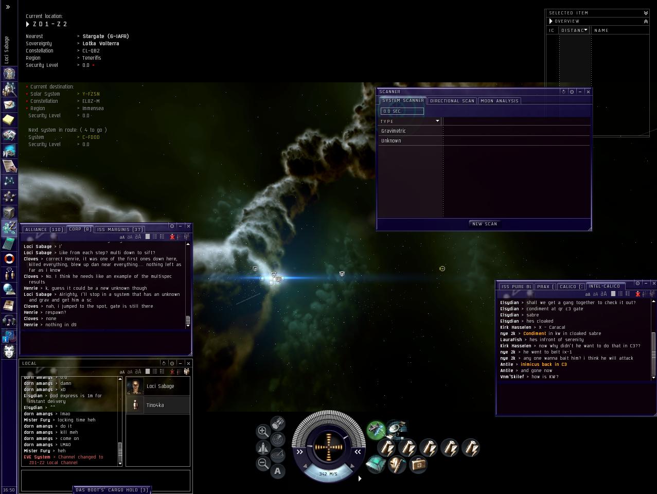The image size is (657, 494).
Task: Collapse the Overview panel chevrons
Action: click(646, 21)
